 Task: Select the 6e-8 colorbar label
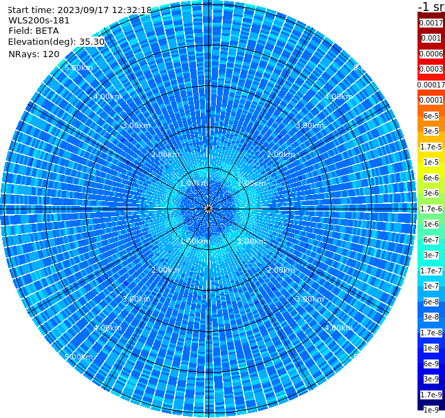(431, 302)
